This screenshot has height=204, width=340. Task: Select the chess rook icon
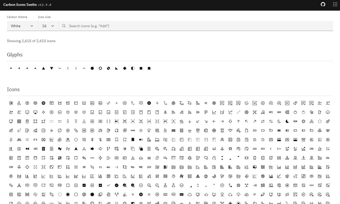[x=222, y=131]
